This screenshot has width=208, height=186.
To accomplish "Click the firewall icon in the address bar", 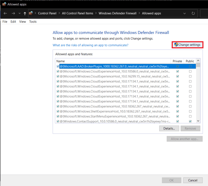I will point(31,13).
